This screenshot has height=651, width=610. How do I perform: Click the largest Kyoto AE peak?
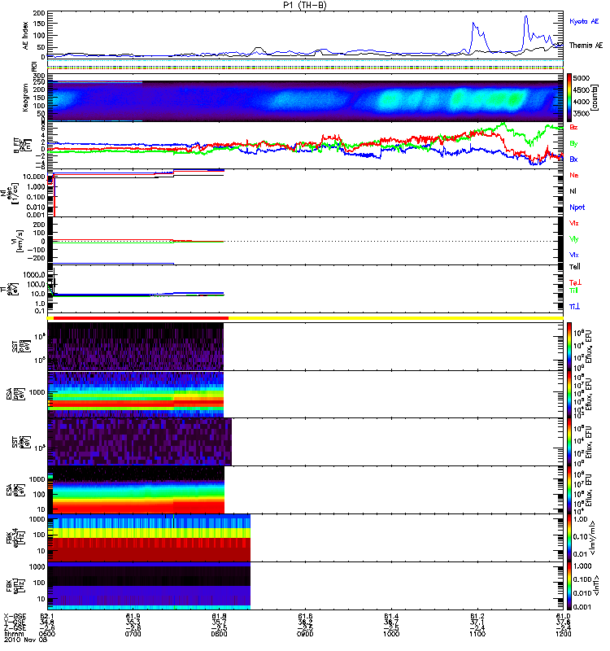pyautogui.click(x=525, y=17)
